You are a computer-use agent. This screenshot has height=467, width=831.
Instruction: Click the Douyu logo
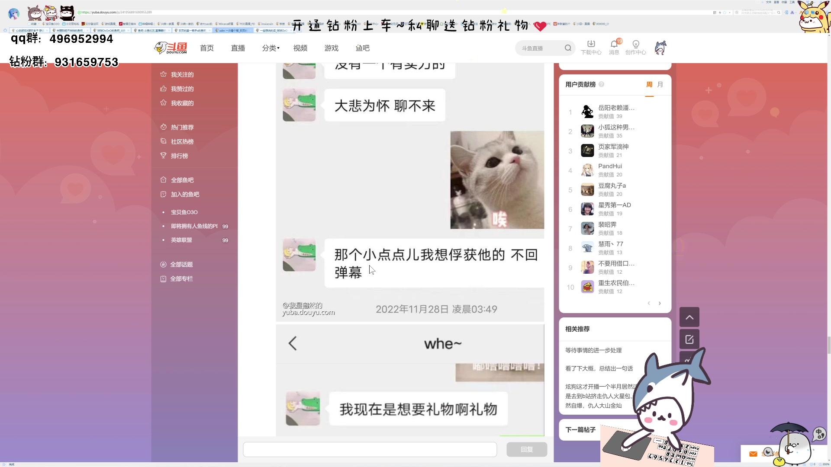click(x=171, y=48)
